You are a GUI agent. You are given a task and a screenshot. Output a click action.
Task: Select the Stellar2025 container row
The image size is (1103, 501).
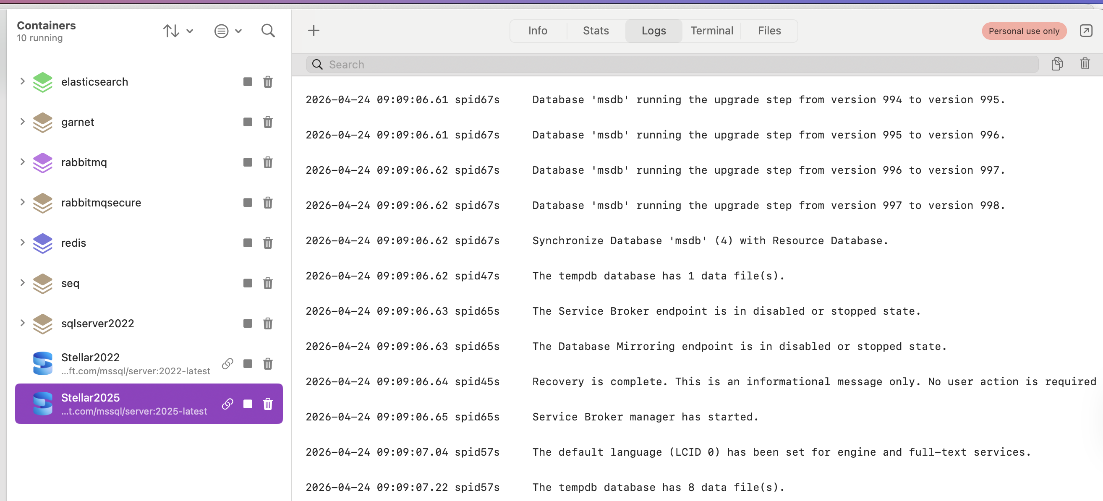click(149, 404)
